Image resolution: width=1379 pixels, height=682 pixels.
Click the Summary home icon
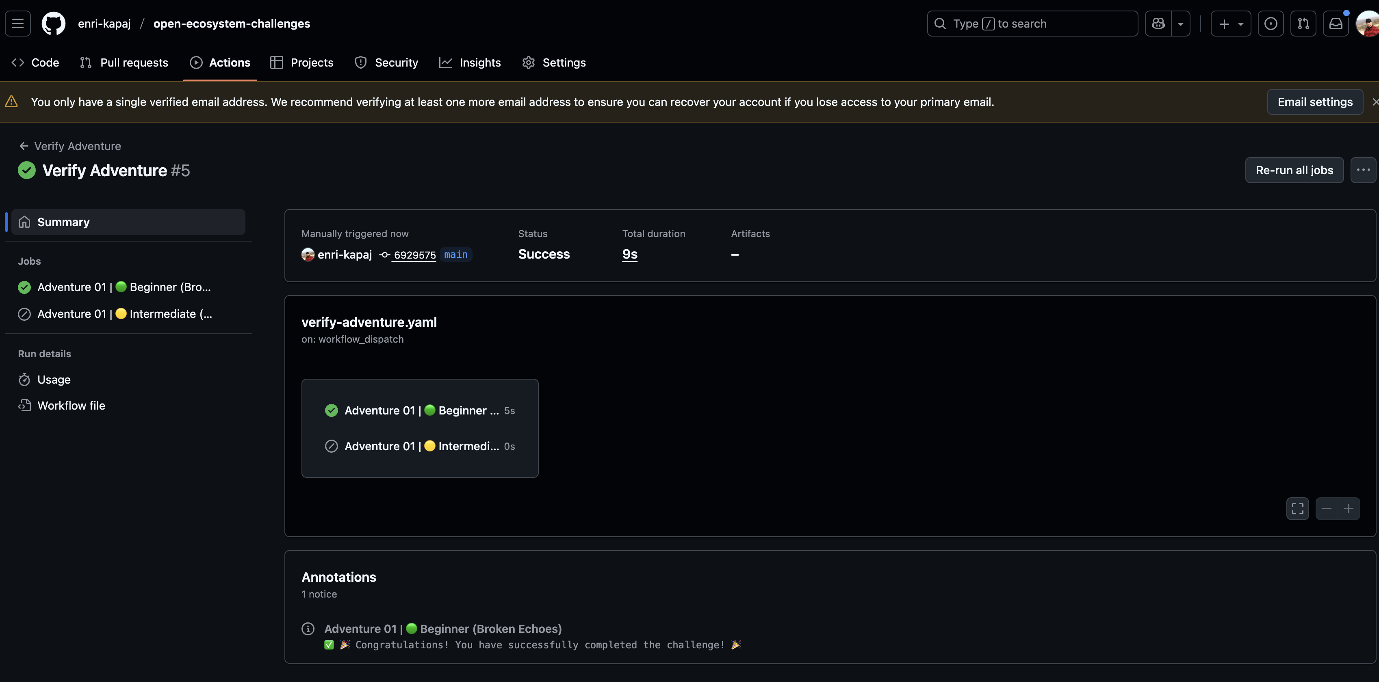24,222
